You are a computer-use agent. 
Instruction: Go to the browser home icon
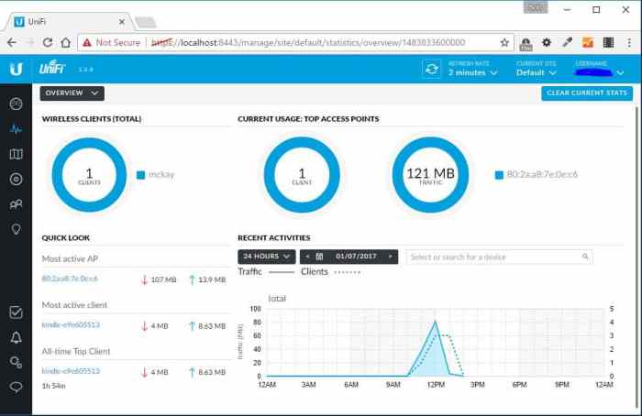[x=65, y=42]
